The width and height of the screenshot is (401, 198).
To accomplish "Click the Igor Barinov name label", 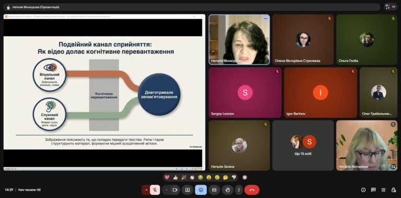I will [296, 114].
